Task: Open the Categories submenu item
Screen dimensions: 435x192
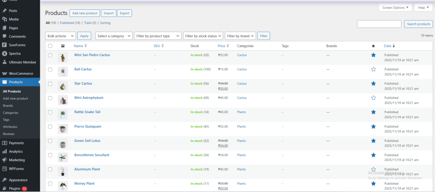Action: click(11, 113)
